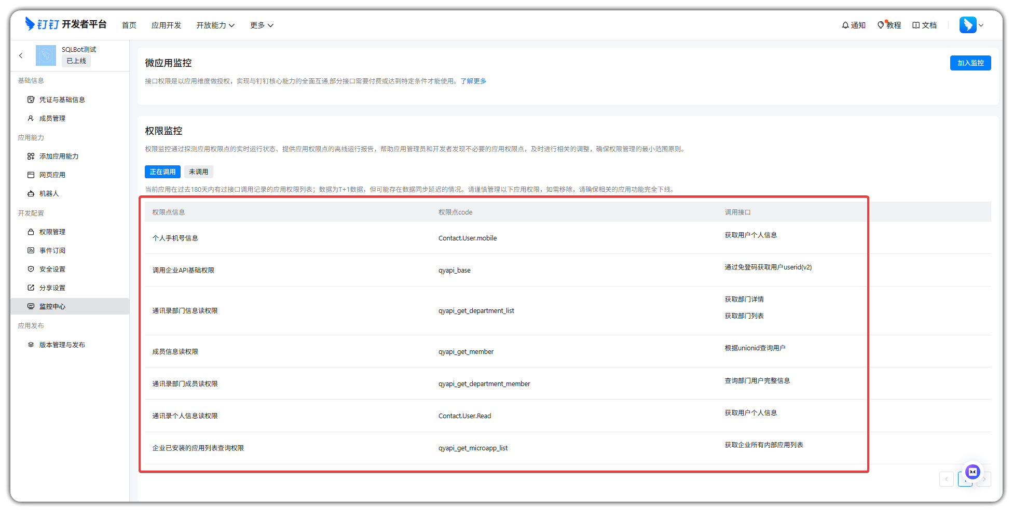Open the 教程 lightbulb tutorials
Viewport: 1013px width, 512px height.
pos(888,25)
